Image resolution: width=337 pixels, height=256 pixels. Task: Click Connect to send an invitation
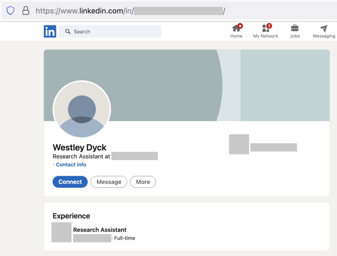coord(70,182)
